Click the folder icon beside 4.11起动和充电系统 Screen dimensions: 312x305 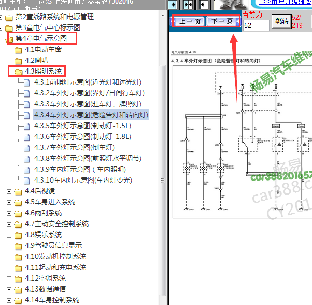pos(18,268)
